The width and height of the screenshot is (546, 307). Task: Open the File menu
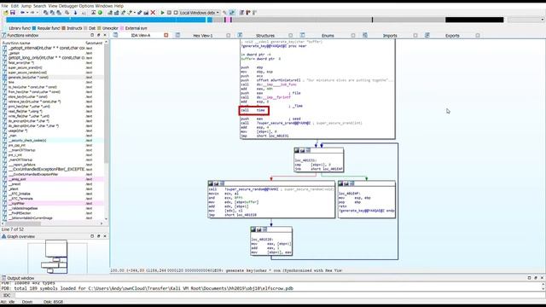4,6
